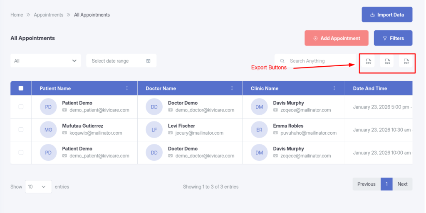426x213 pixels.
Task: Sort by Patient Name column arrows
Action: (x=127, y=88)
